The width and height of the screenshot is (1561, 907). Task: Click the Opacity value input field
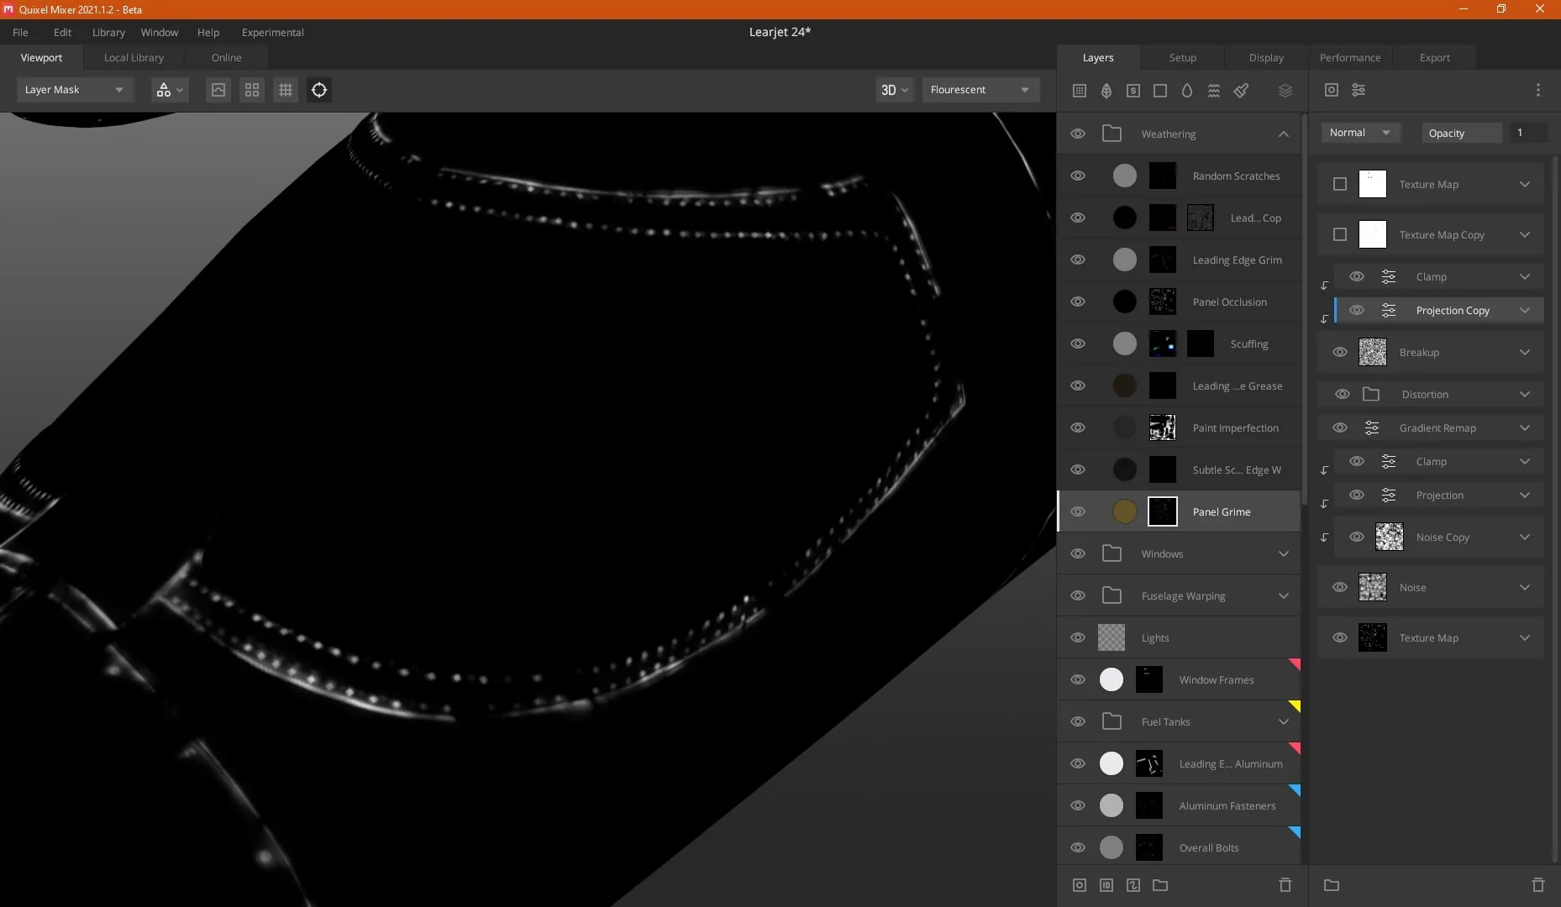(x=1529, y=133)
